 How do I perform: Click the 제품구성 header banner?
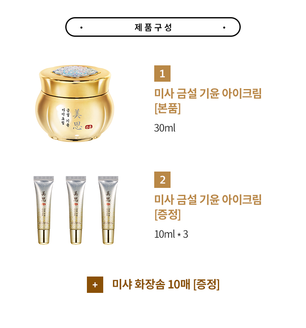click(153, 27)
